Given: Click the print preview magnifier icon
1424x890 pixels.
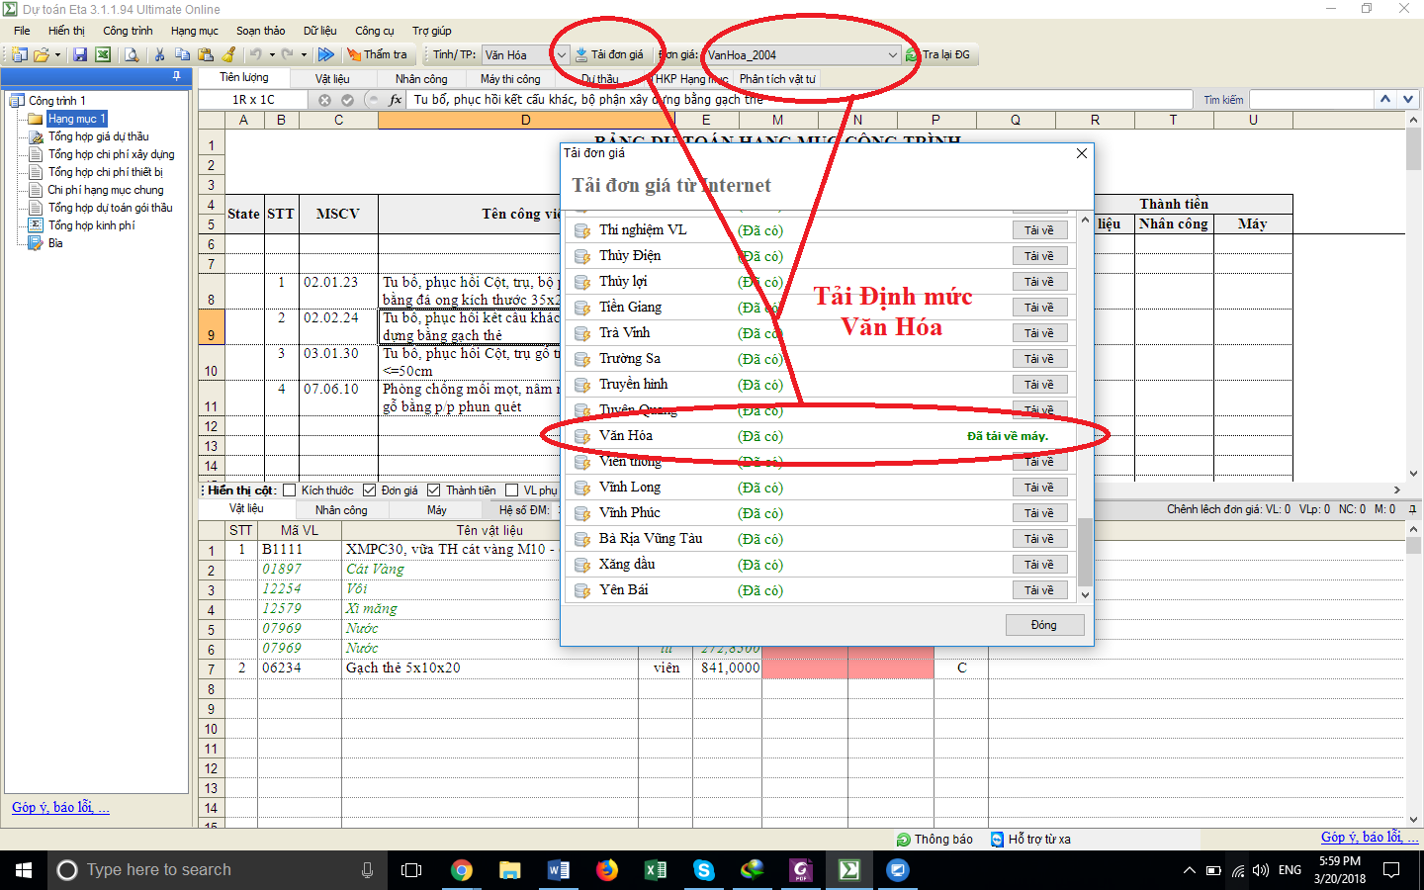Looking at the screenshot, I should [x=132, y=55].
